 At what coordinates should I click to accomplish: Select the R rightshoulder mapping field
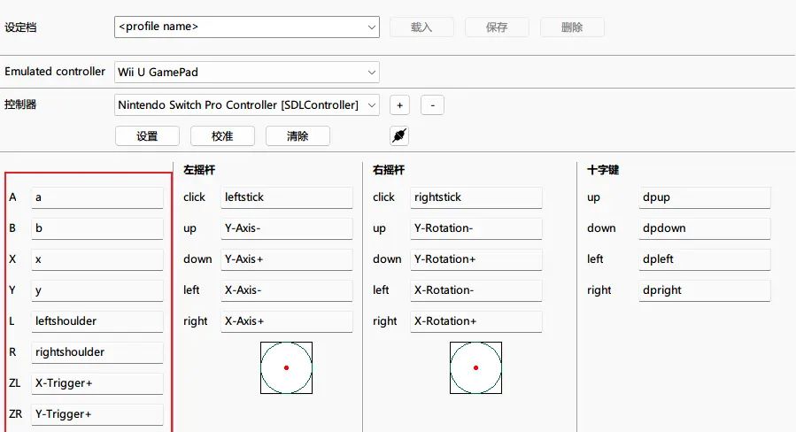tap(97, 352)
